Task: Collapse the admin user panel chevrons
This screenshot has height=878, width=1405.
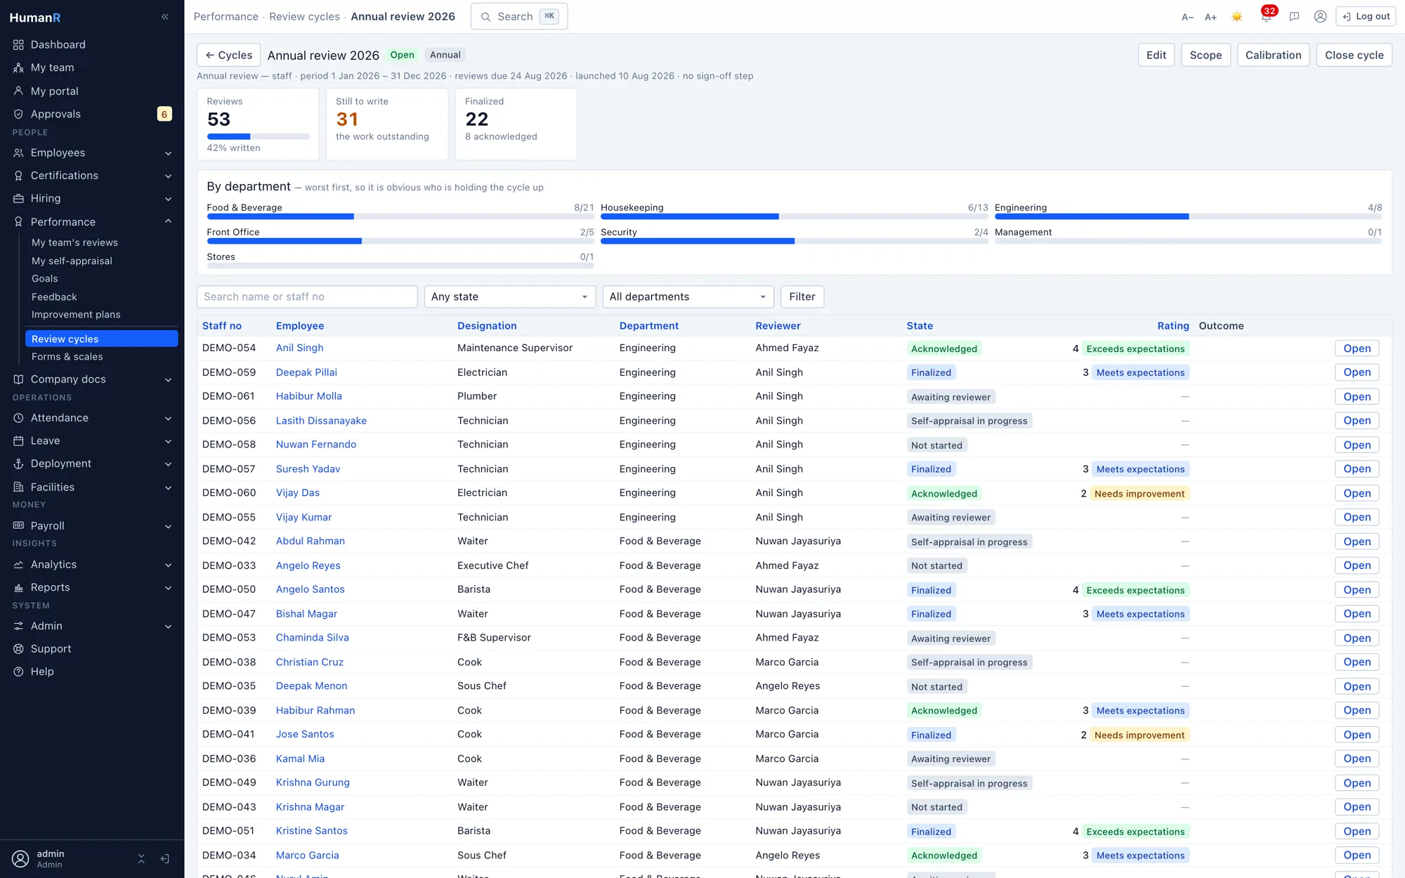Action: click(x=141, y=858)
